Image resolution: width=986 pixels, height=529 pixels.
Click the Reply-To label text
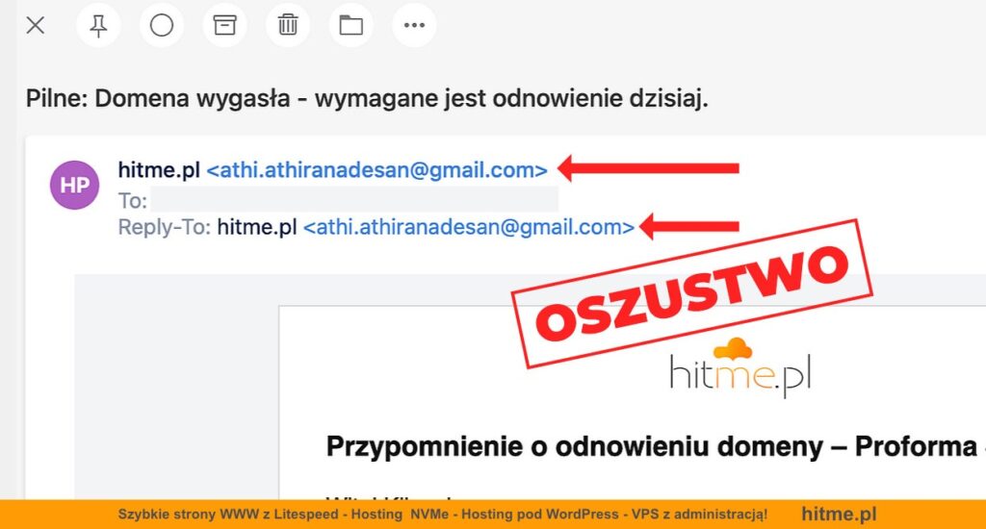164,227
